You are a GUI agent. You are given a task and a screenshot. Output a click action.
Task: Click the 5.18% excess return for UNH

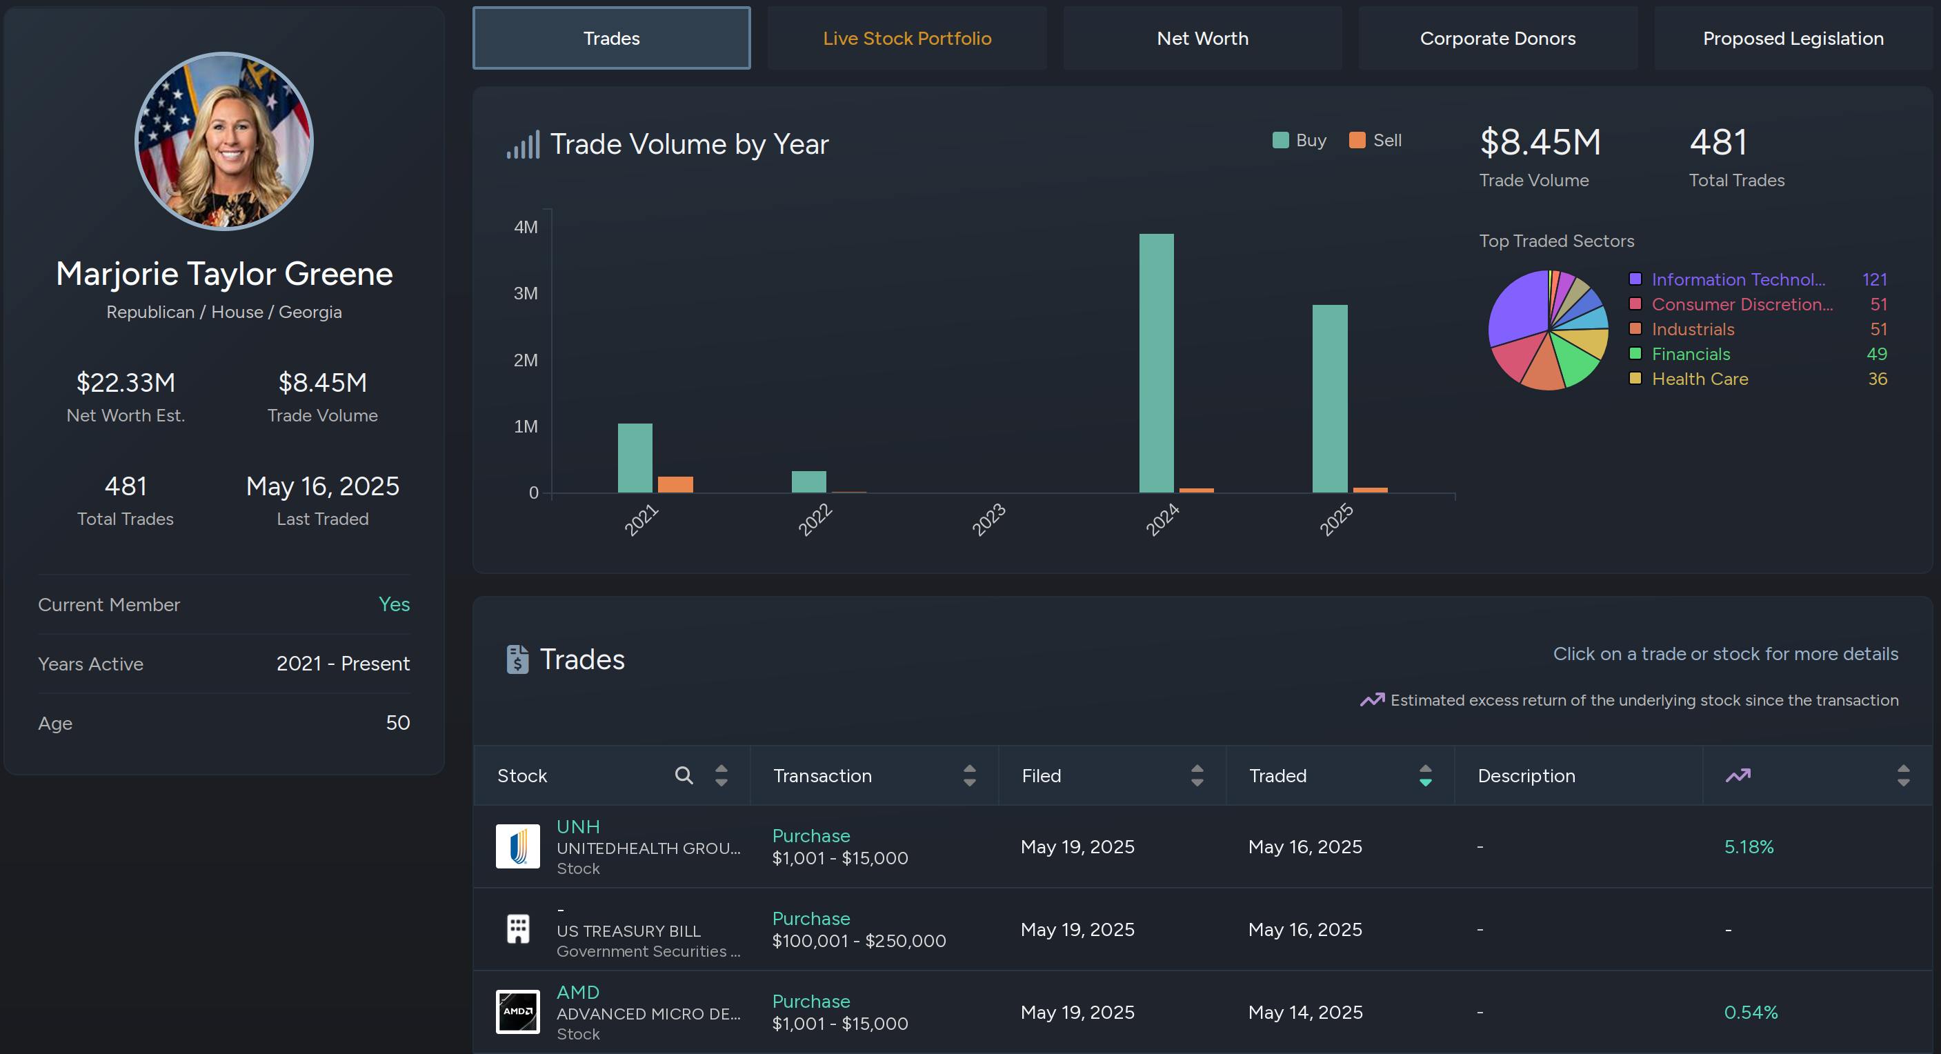click(1748, 847)
